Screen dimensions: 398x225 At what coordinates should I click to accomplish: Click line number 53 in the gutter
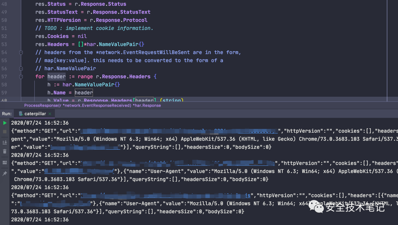click(4, 44)
